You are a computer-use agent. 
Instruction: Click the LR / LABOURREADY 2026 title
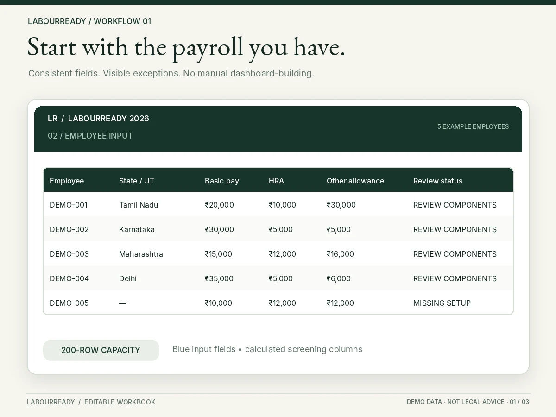(x=98, y=119)
